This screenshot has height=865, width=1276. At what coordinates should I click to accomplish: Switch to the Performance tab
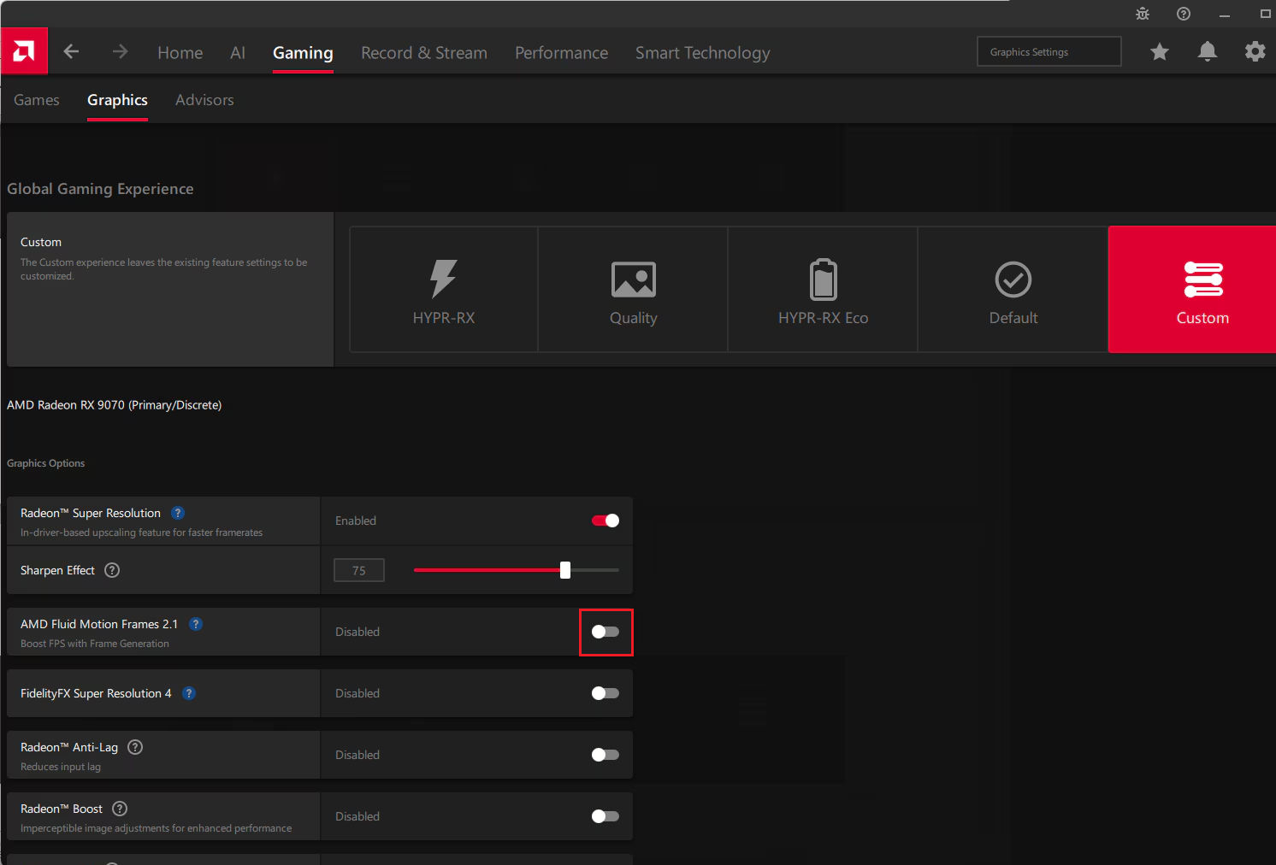[x=562, y=53]
